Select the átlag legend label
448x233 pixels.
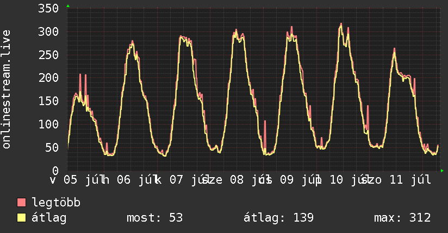(x=49, y=218)
